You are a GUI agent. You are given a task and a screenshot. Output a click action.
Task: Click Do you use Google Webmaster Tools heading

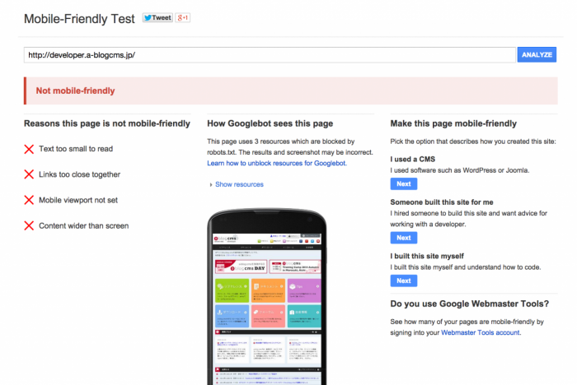coord(470,304)
